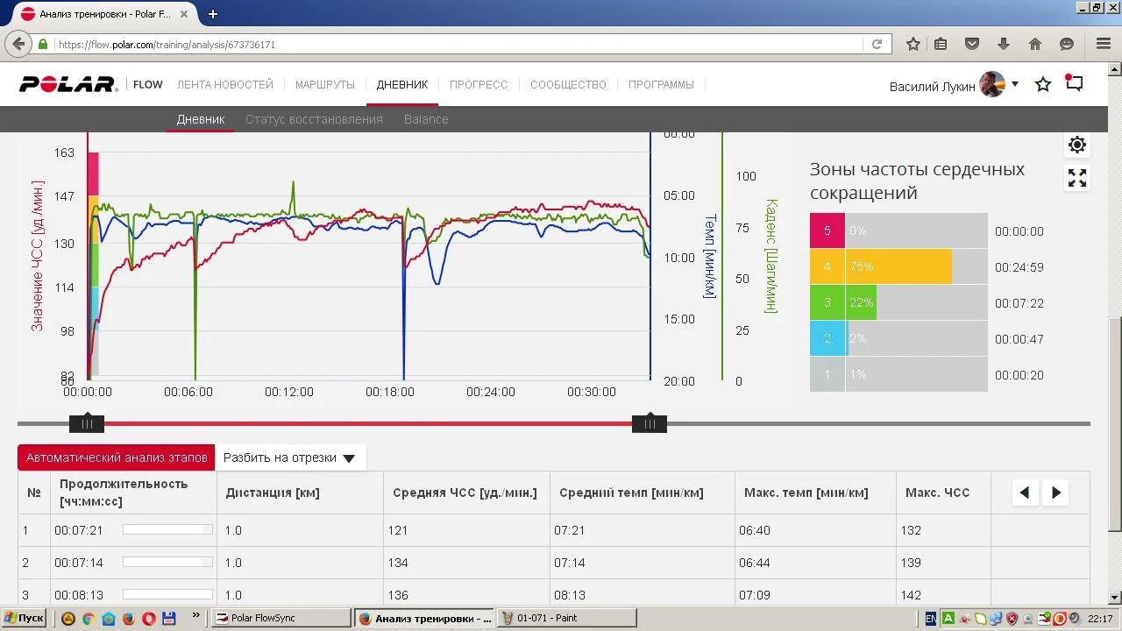The width and height of the screenshot is (1122, 631).
Task: Open Firefox hamburger menu
Action: point(1104,44)
